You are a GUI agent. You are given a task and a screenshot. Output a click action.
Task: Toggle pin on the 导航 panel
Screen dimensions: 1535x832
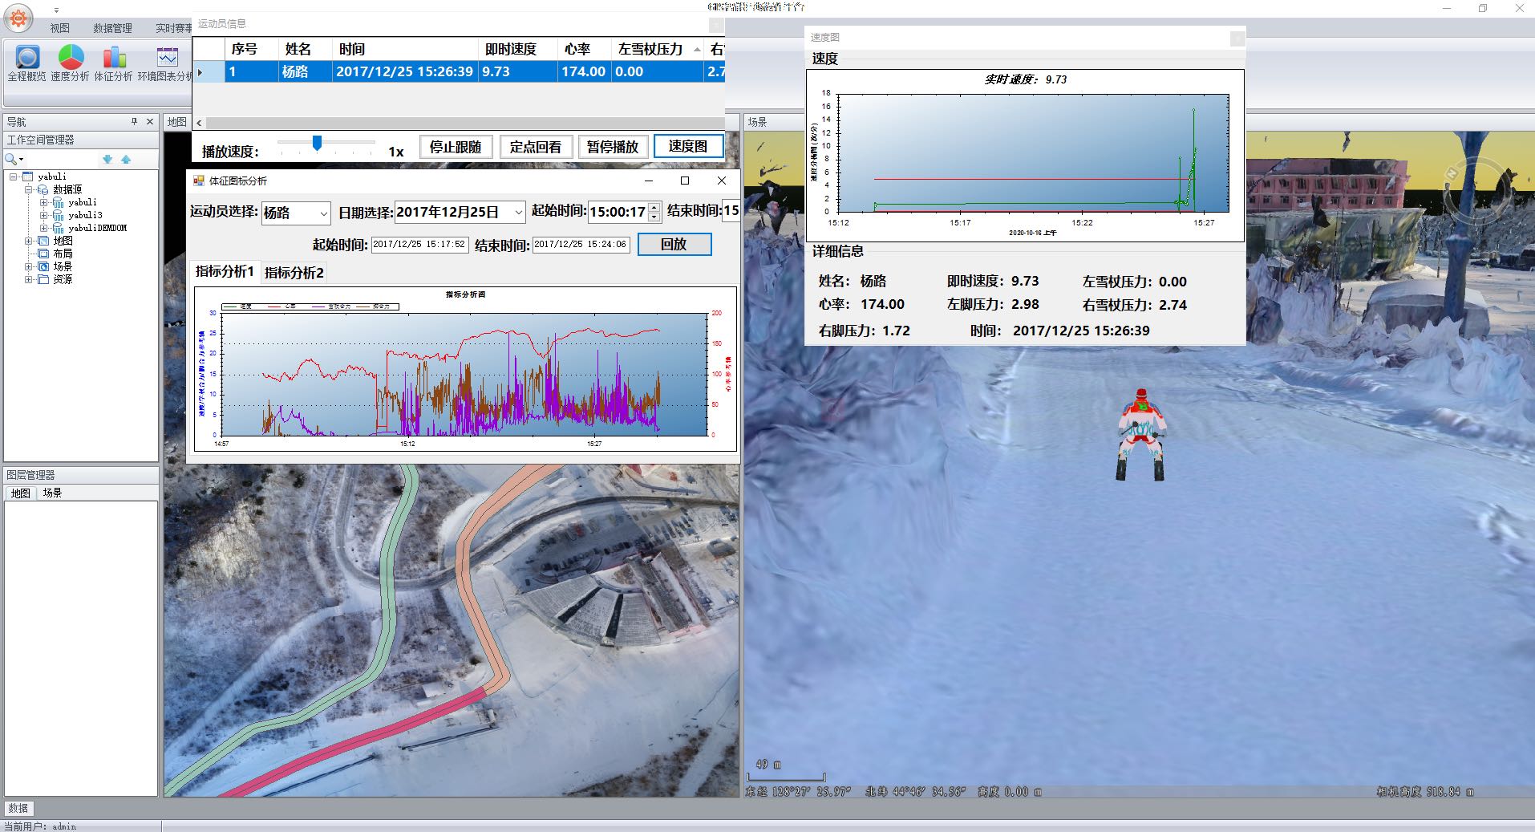134,122
